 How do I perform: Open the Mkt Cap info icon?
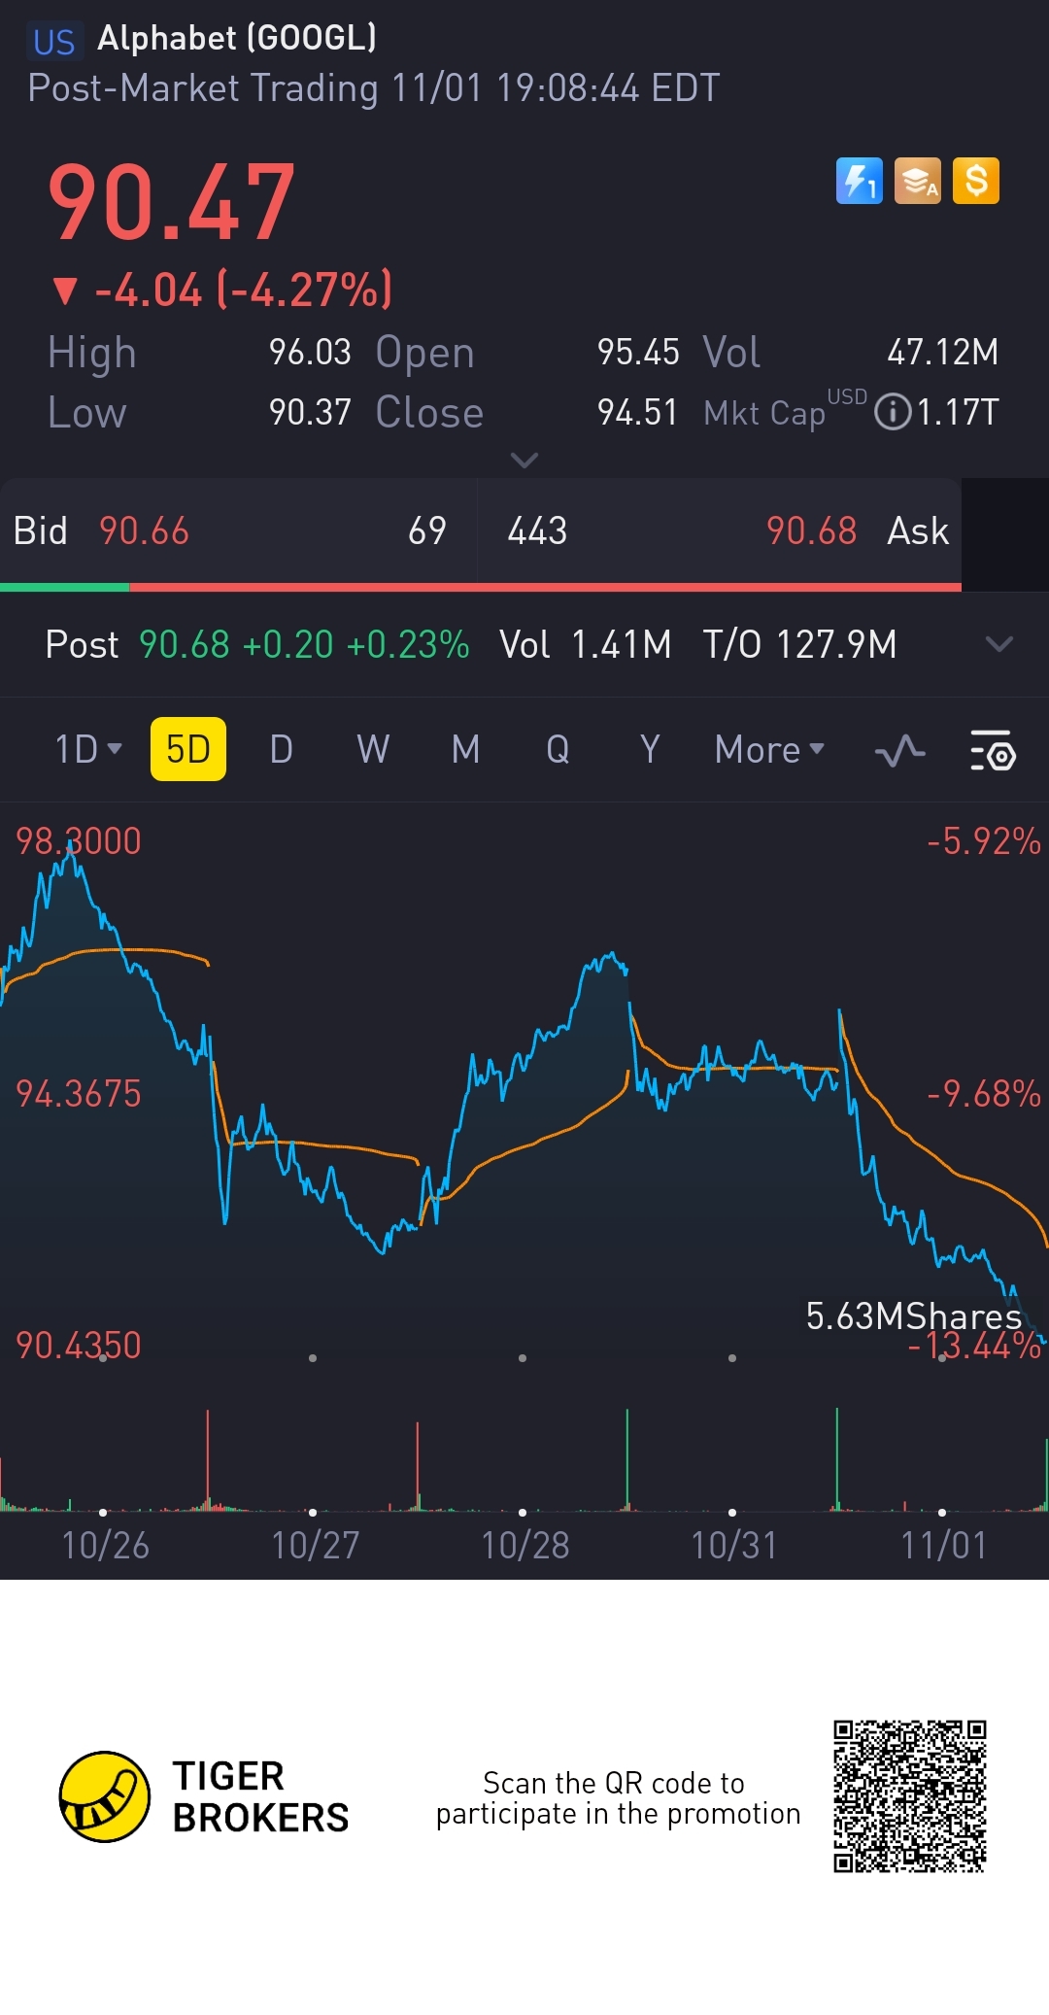(893, 412)
